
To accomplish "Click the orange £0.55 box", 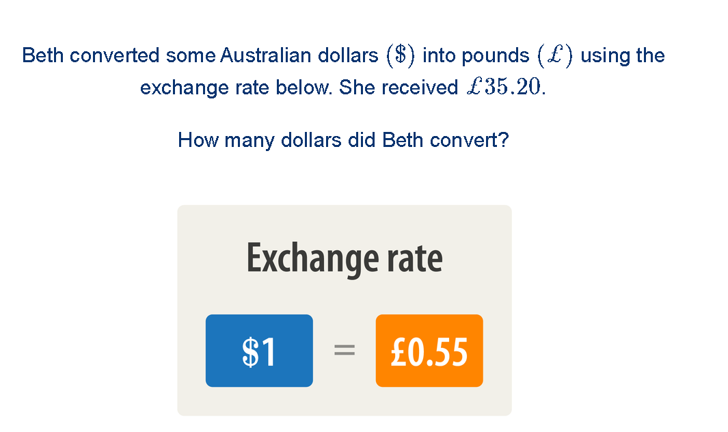I will pos(429,351).
